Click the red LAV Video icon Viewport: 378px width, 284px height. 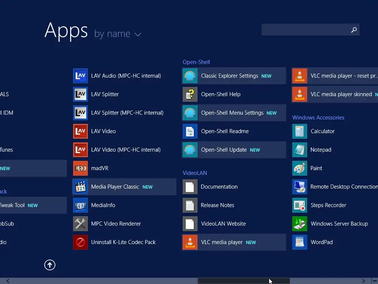click(80, 131)
